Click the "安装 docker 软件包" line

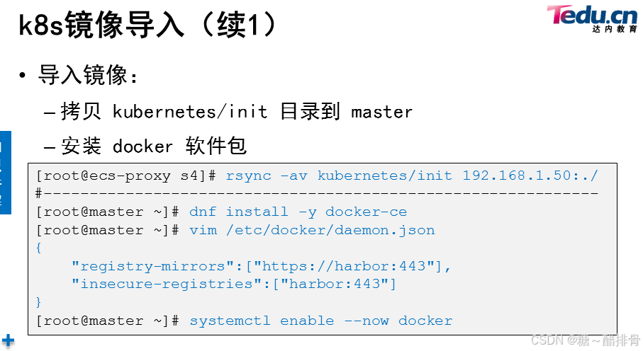[154, 146]
